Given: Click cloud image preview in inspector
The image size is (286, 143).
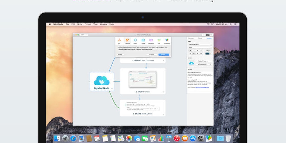Looking at the screenshot, I should [192, 63].
